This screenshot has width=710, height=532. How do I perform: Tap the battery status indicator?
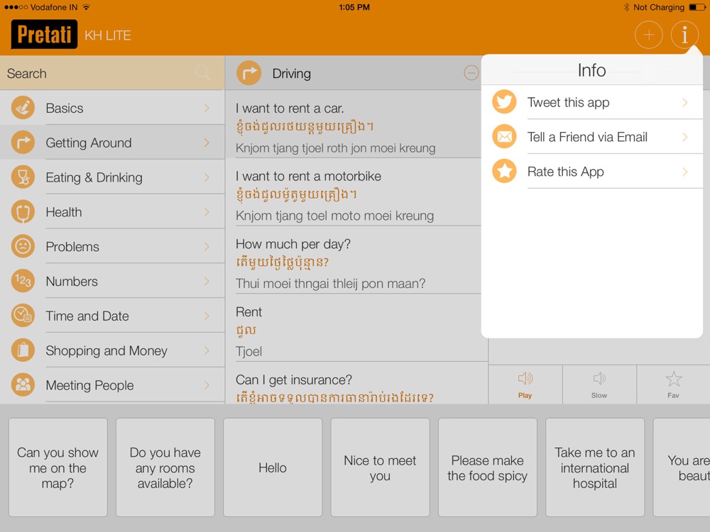(697, 7)
